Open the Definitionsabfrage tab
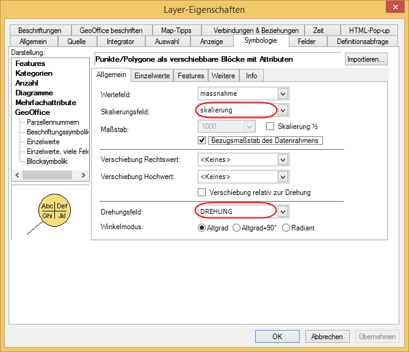Screen dimensions: 409x352 (363, 42)
